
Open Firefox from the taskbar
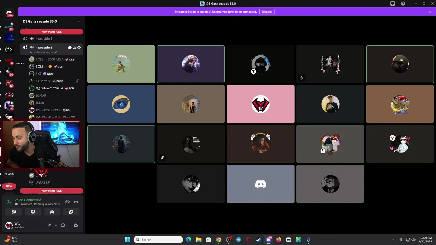(279, 240)
